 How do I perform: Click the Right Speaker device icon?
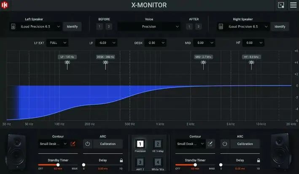221,27
